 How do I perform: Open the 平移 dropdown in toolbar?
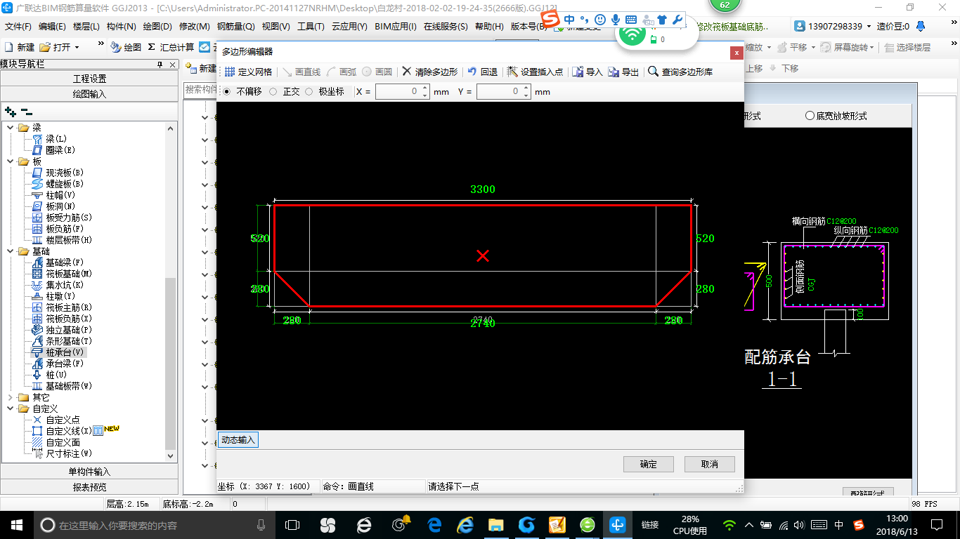(x=812, y=48)
